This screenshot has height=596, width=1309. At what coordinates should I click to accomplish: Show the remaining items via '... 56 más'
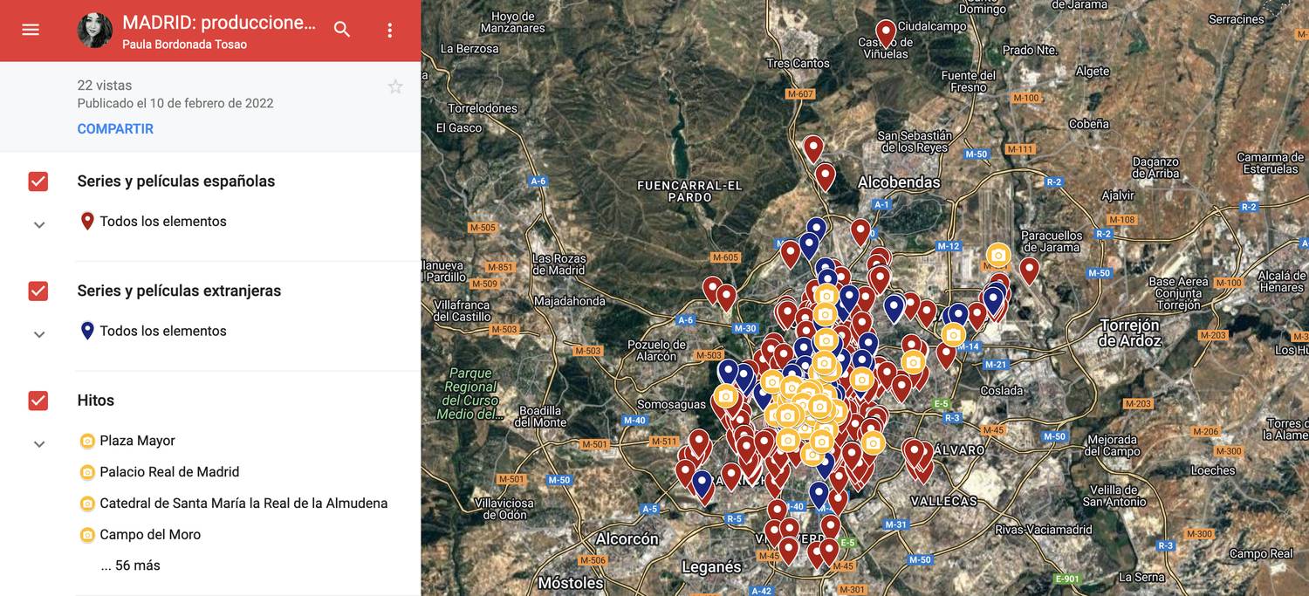131,565
